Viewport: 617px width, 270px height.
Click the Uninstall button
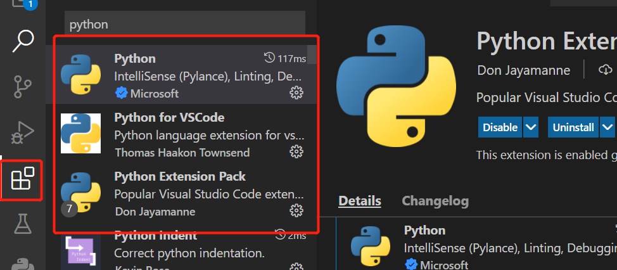(x=573, y=127)
